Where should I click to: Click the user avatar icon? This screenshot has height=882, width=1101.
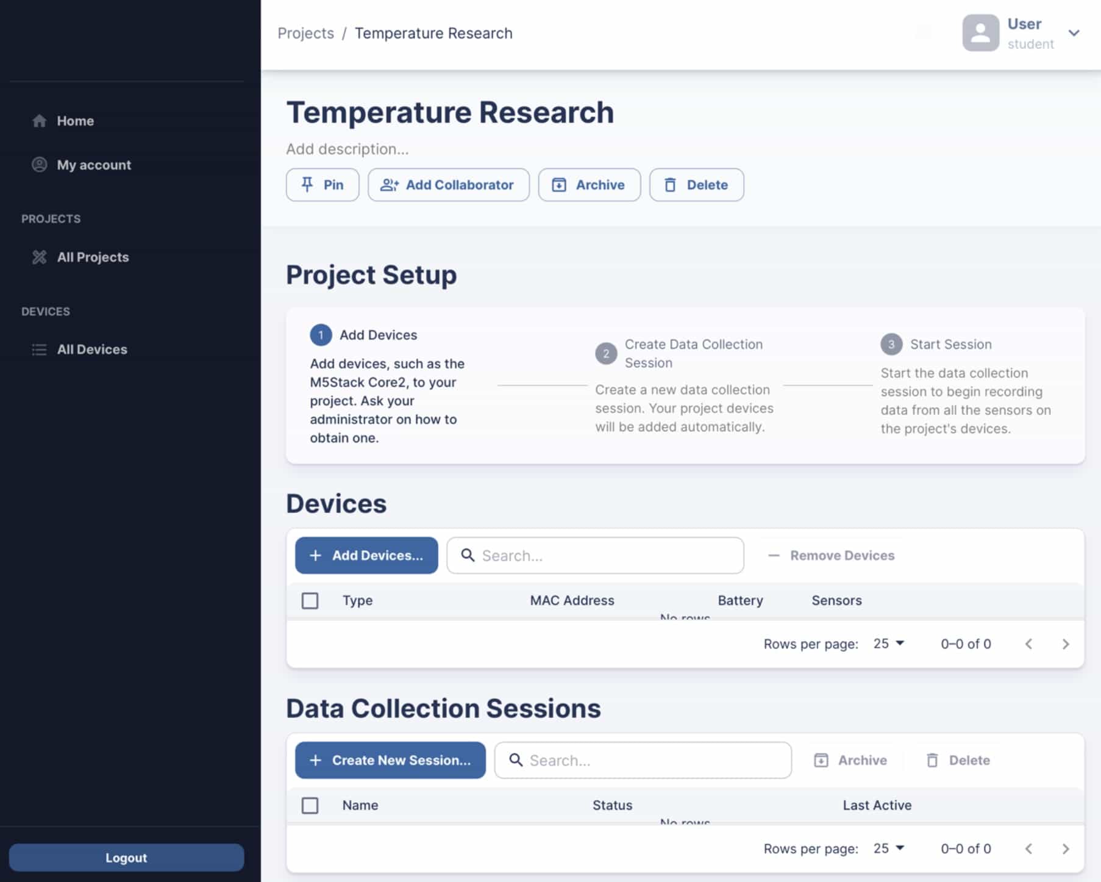pyautogui.click(x=980, y=33)
